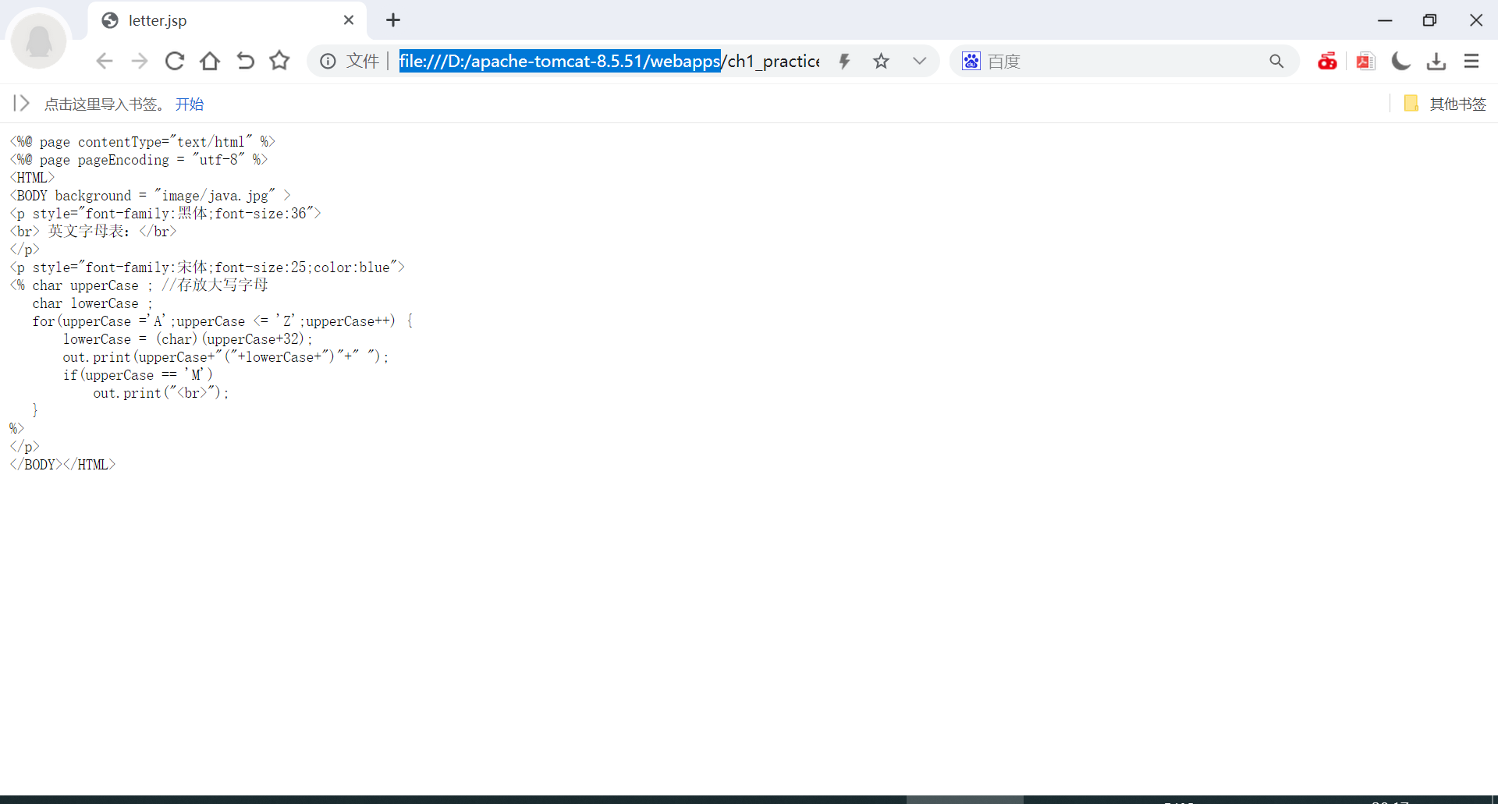Open the downloads icon
This screenshot has height=804, width=1498.
(x=1436, y=61)
